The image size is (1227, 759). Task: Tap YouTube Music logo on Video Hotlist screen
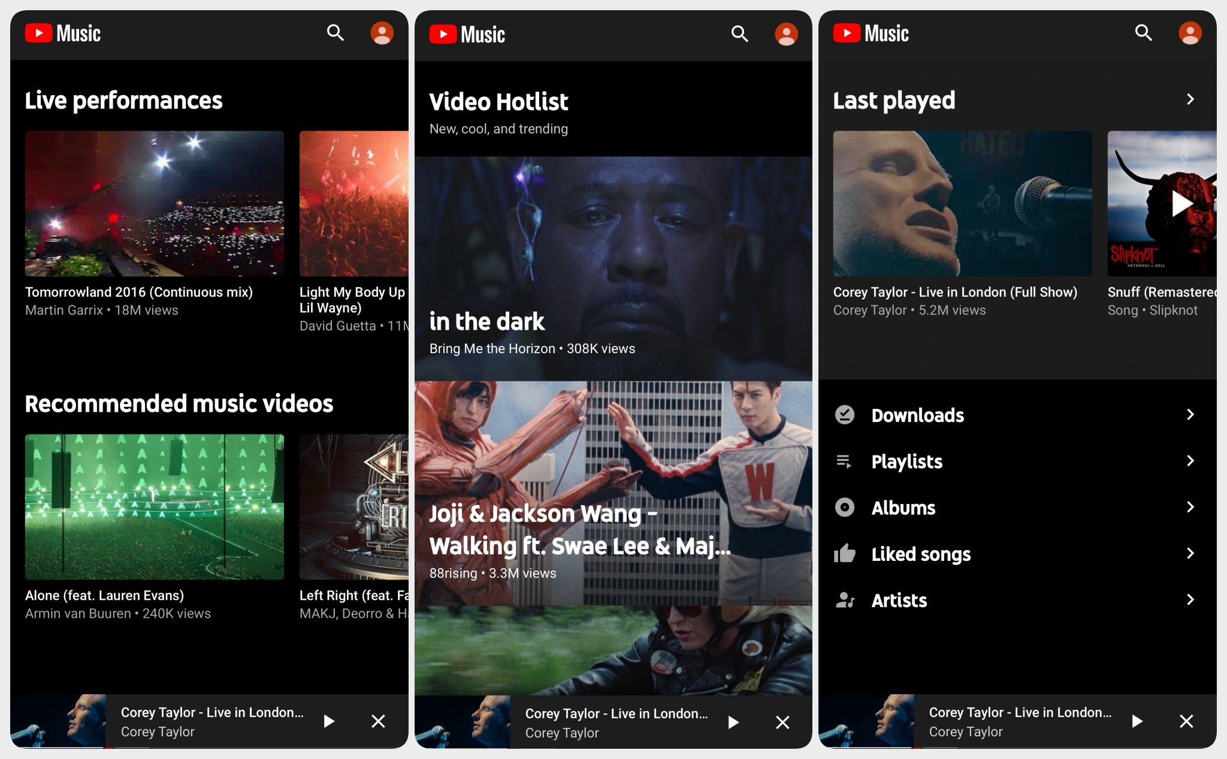click(x=467, y=34)
